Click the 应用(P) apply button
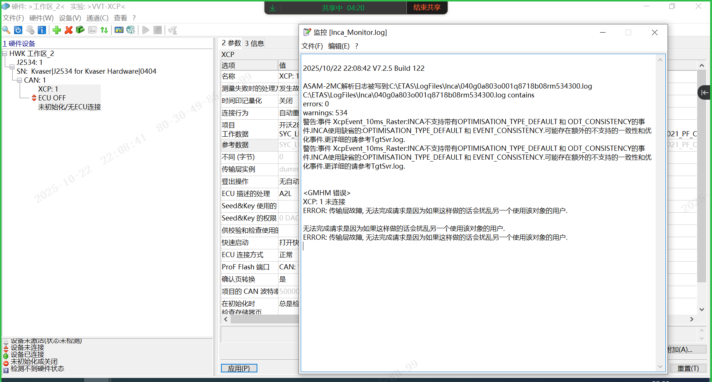712x382 pixels. coord(239,368)
